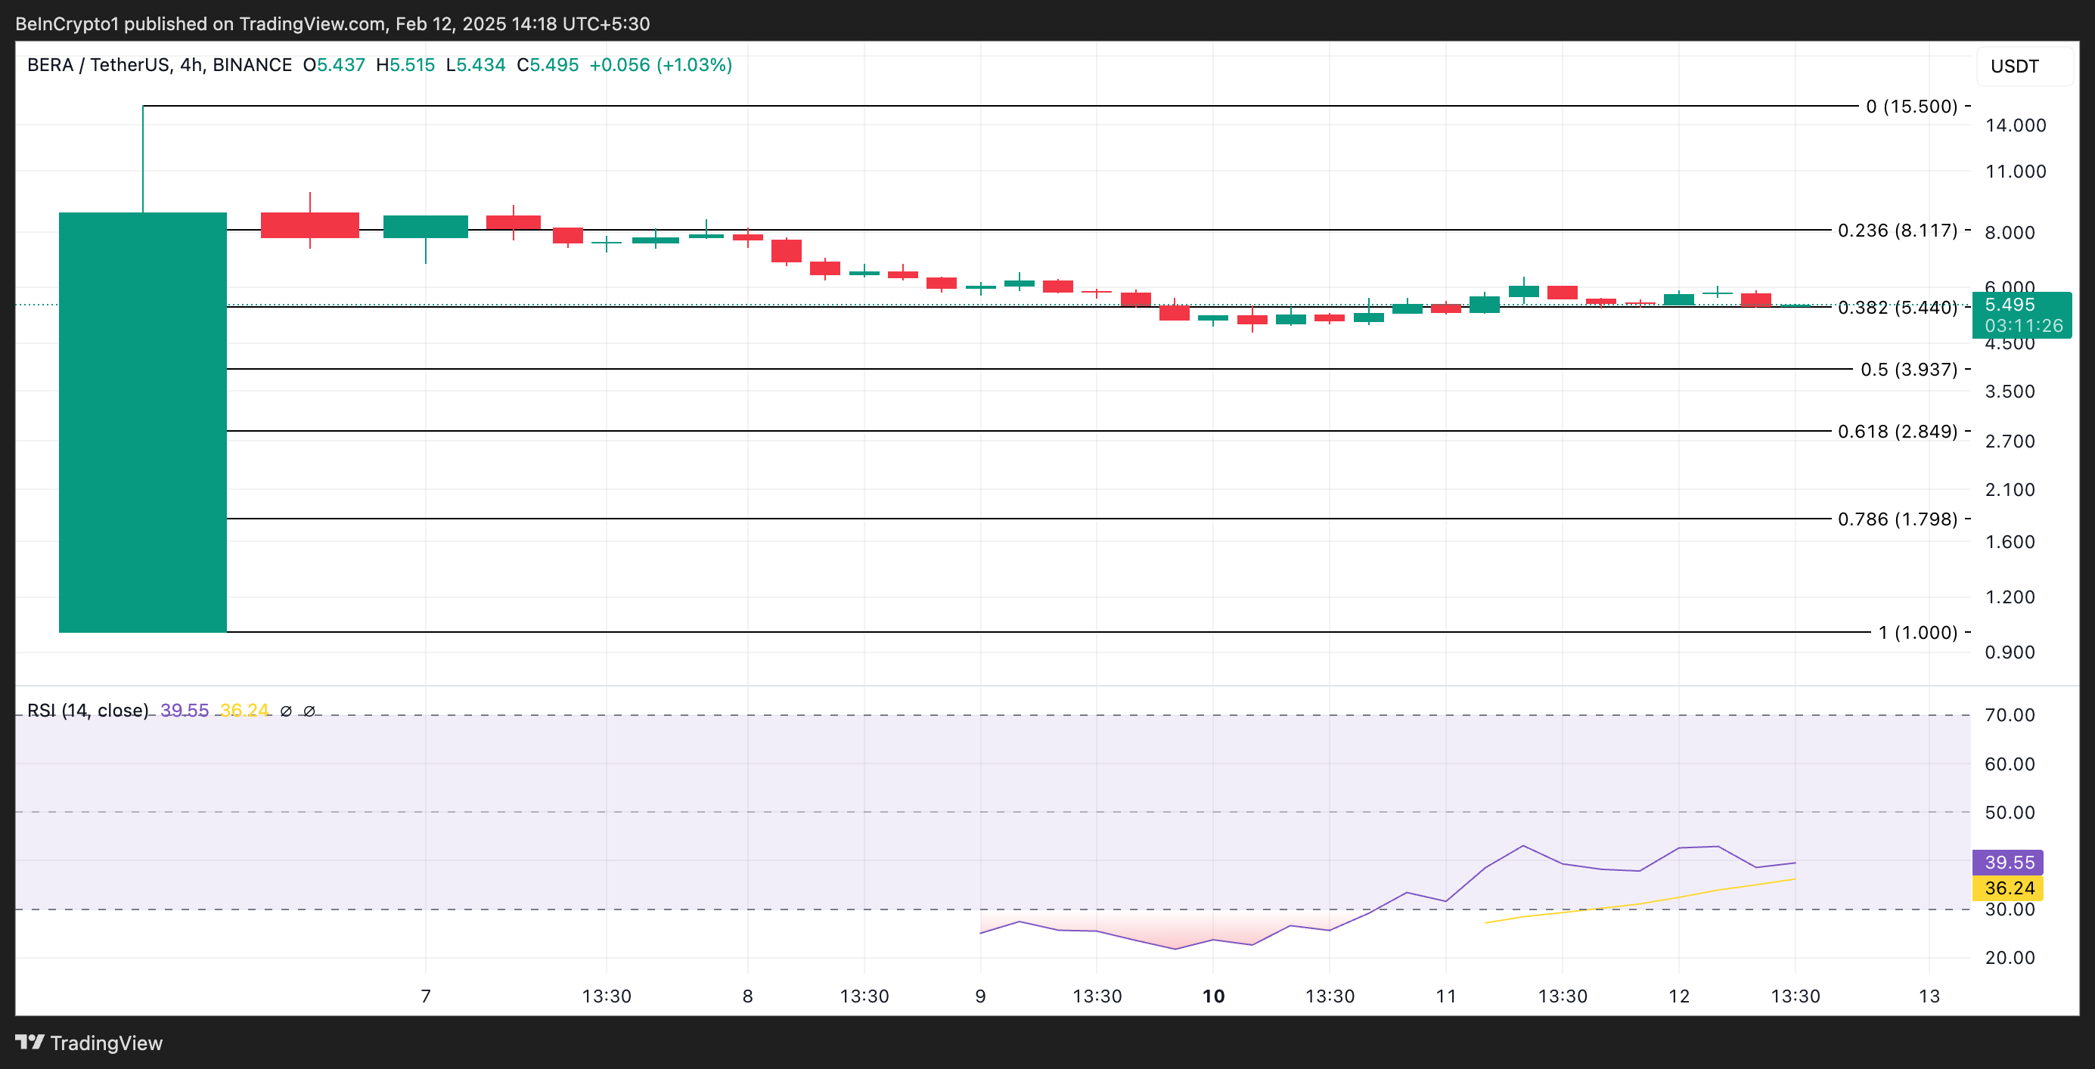Image resolution: width=2095 pixels, height=1069 pixels.
Task: Click the purple 39.55 value in RSI legend
Action: (x=185, y=711)
